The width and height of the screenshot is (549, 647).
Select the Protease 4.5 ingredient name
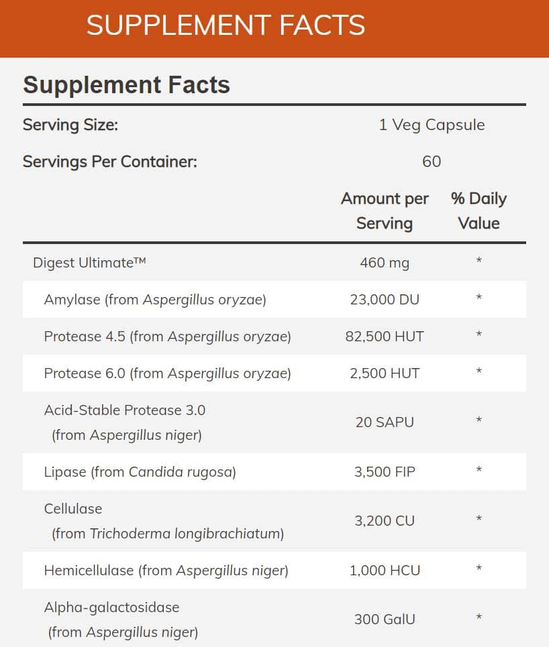point(167,336)
